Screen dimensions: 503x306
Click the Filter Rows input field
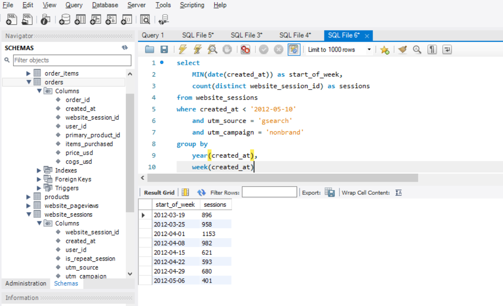pyautogui.click(x=270, y=192)
